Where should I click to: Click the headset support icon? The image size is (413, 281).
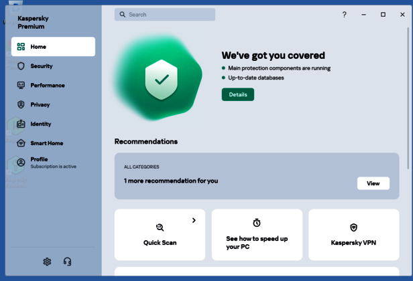67,262
